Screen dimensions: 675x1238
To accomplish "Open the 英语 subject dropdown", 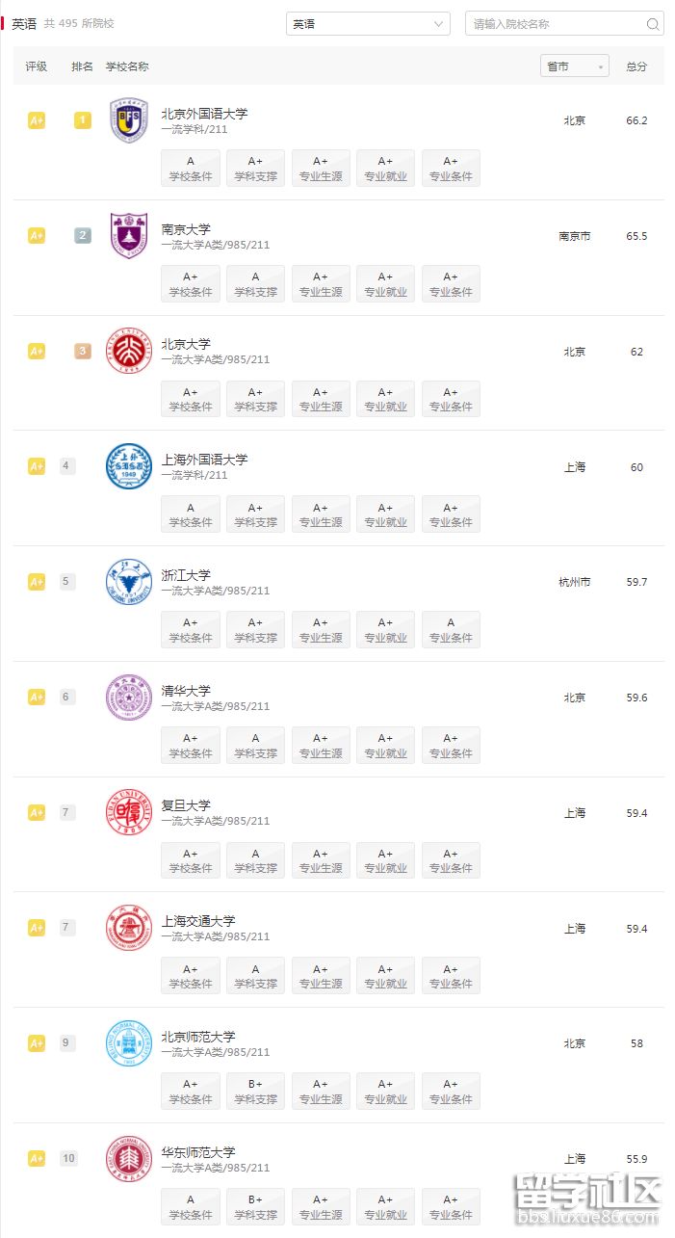I will [368, 24].
